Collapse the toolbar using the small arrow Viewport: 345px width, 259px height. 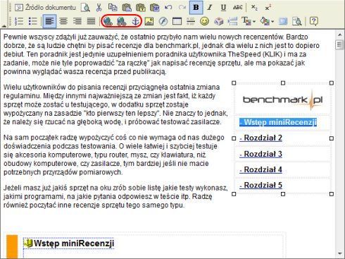[4, 25]
